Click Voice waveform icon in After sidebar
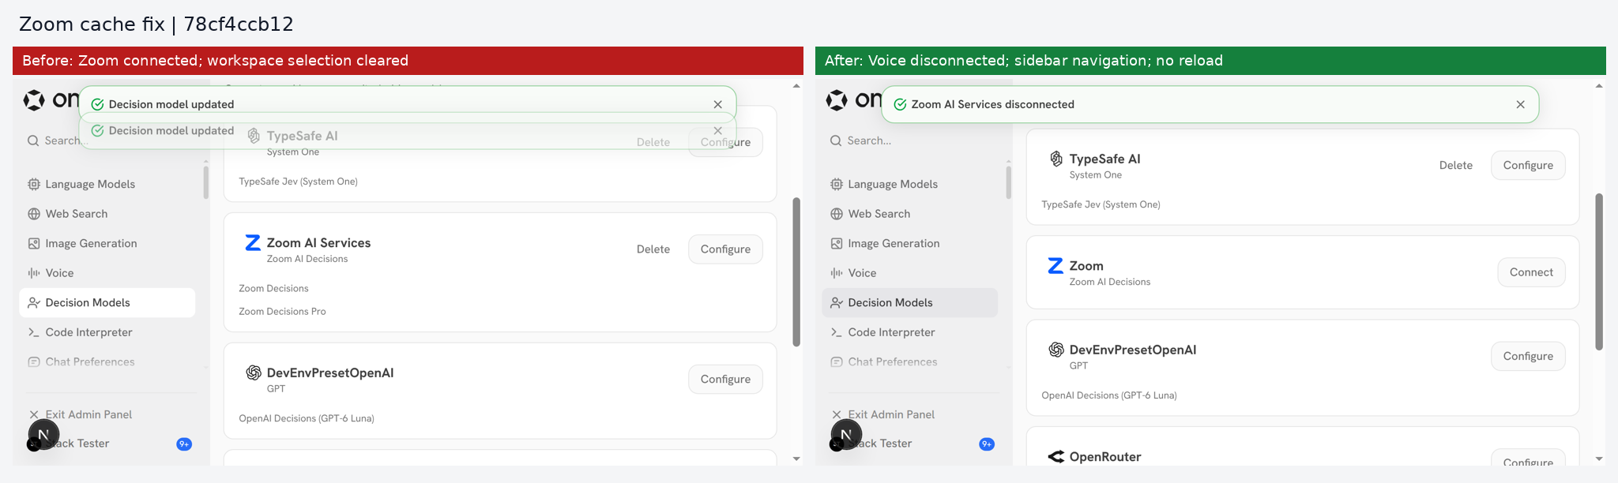 tap(837, 273)
